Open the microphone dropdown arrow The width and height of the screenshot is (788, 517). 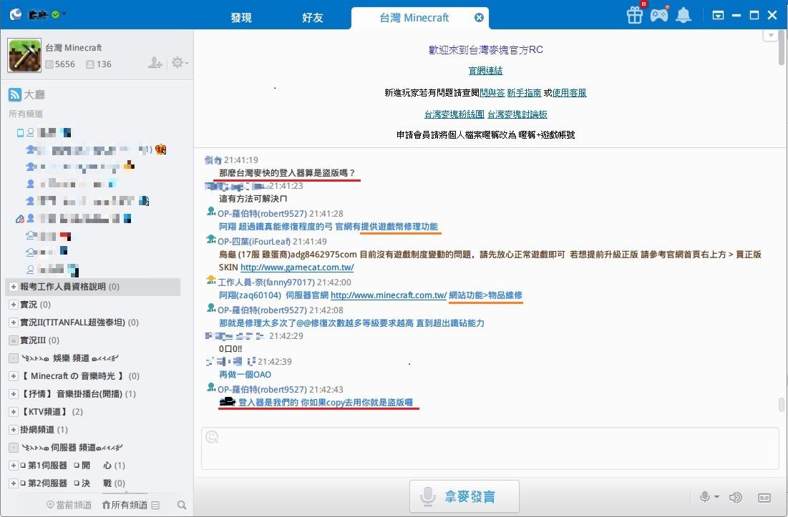(717, 497)
